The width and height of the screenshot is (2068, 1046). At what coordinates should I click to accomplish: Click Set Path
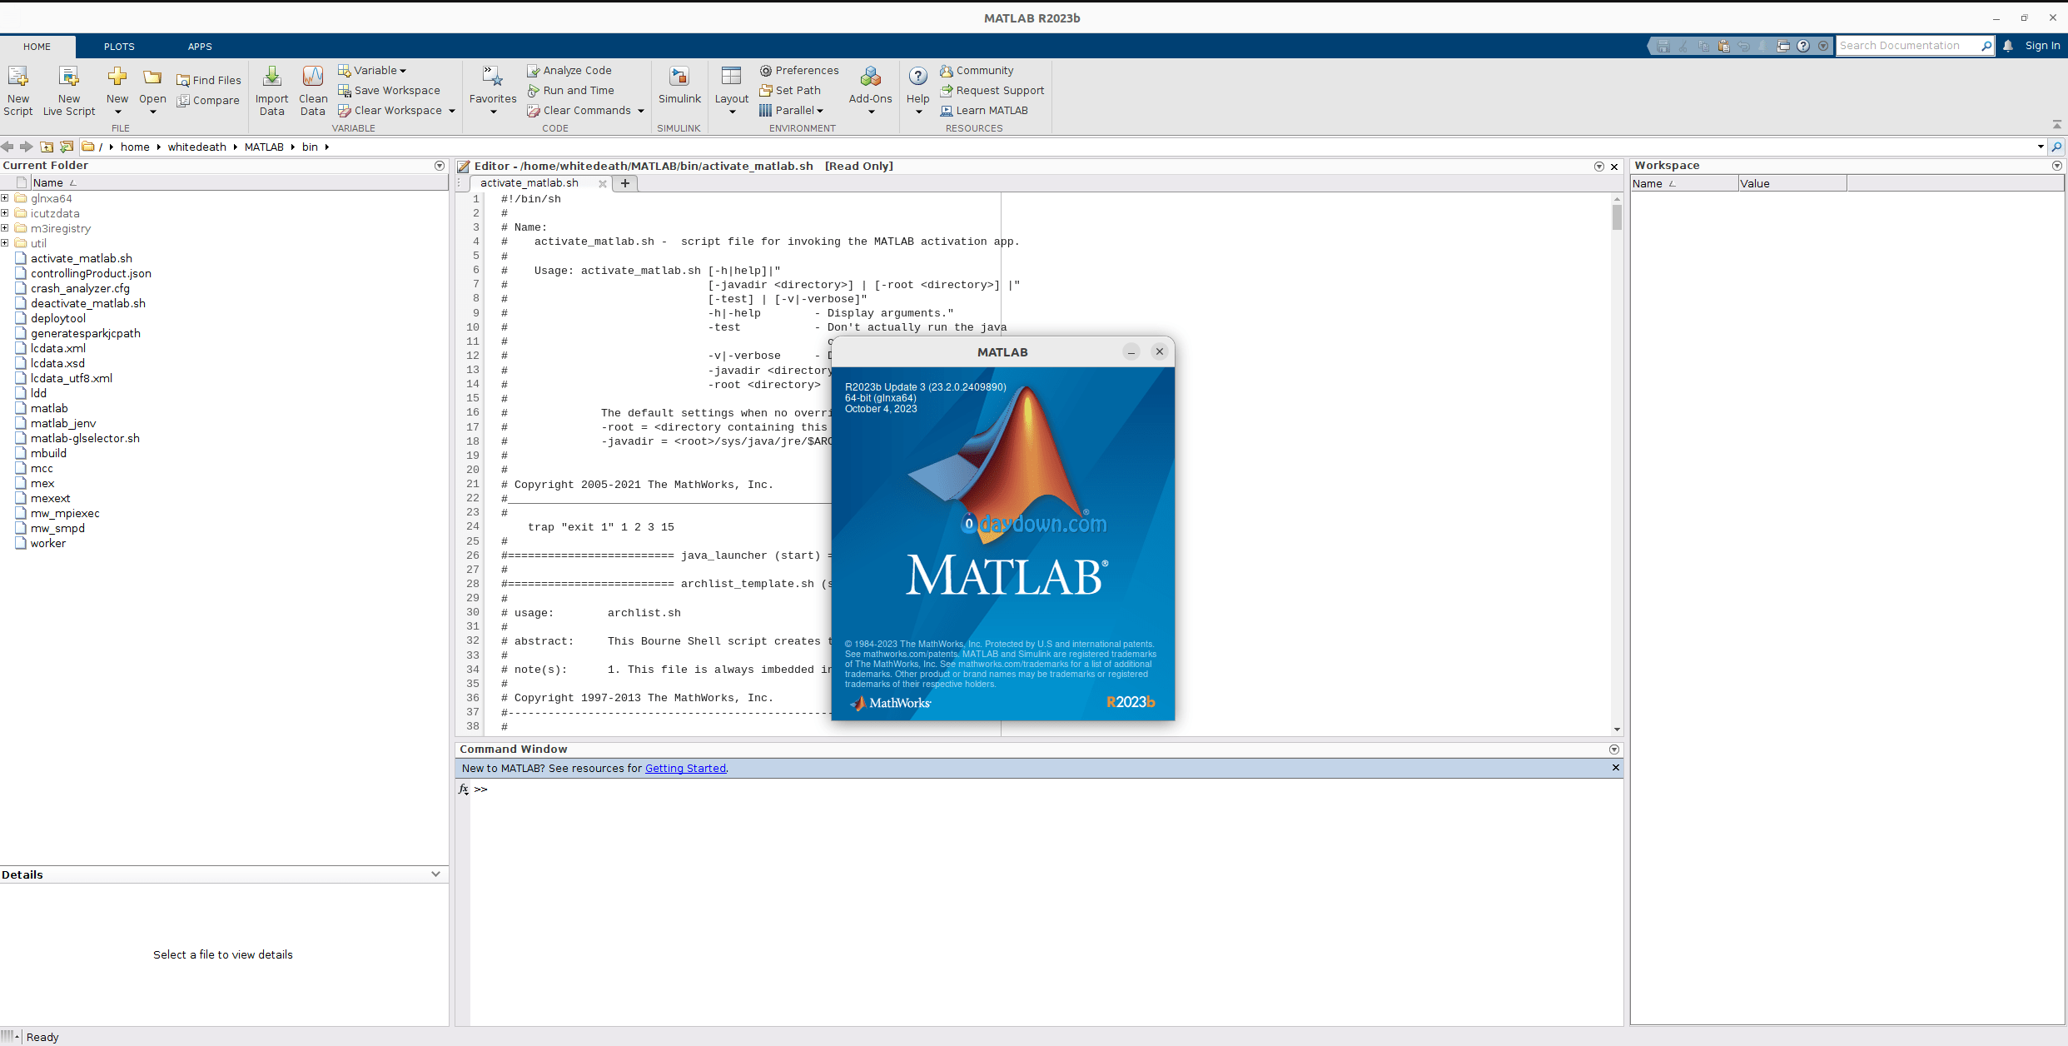click(x=790, y=90)
